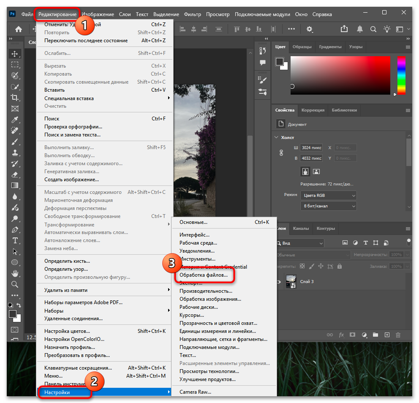Viewport: 419px width, 403px height.
Task: Hide Слой 3 with the eye icon
Action: 279,282
